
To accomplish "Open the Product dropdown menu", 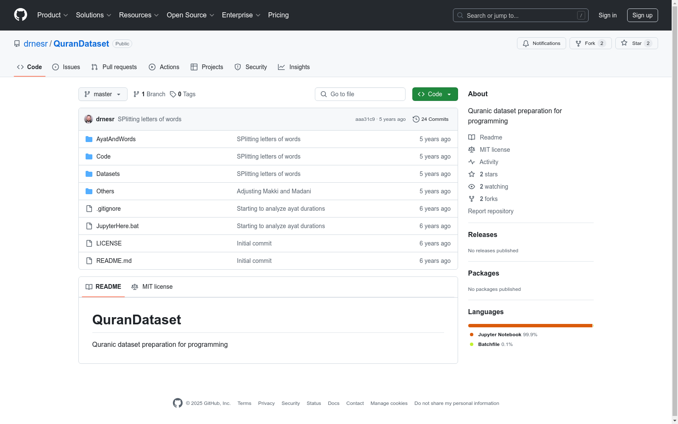I will coord(53,15).
